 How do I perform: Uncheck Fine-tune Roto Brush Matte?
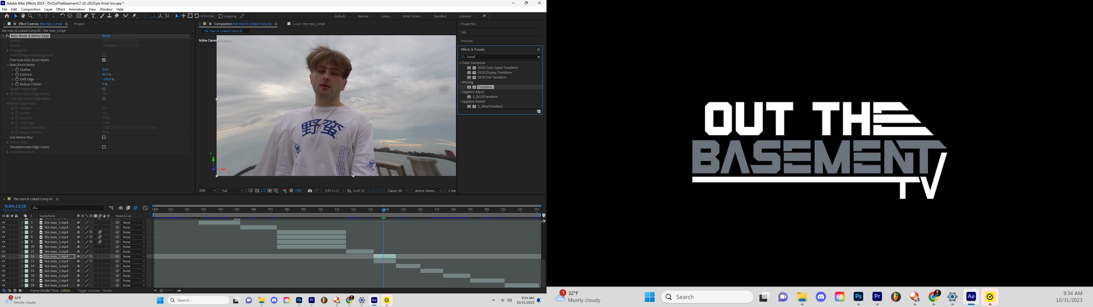pyautogui.click(x=104, y=60)
